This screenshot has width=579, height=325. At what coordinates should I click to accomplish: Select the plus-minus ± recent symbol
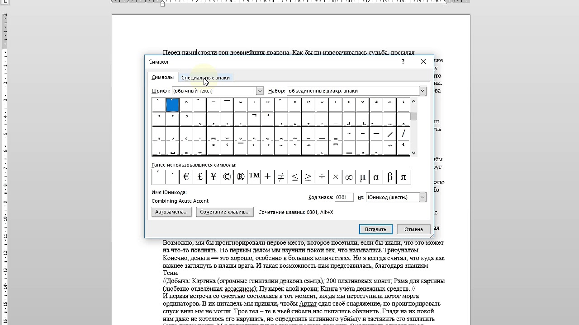pyautogui.click(x=267, y=177)
